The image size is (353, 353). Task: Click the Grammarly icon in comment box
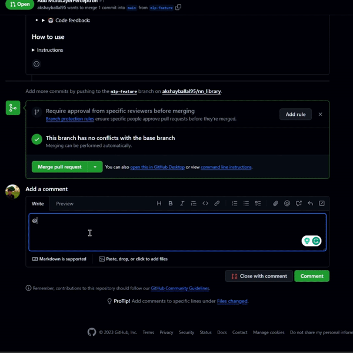tap(317, 241)
